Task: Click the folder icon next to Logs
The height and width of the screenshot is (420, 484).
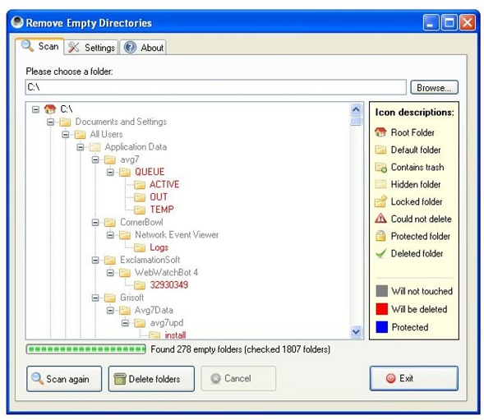Action: [x=140, y=247]
